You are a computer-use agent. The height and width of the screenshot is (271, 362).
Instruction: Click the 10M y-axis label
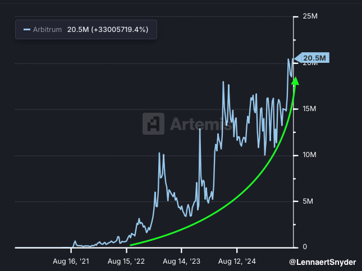pos(309,155)
